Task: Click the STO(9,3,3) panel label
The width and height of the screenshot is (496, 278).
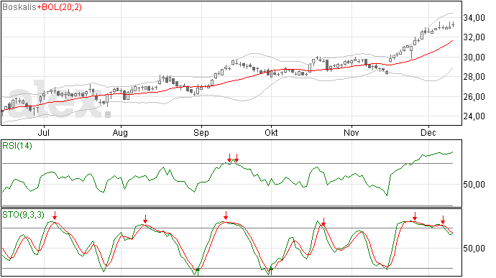Action: pos(24,215)
